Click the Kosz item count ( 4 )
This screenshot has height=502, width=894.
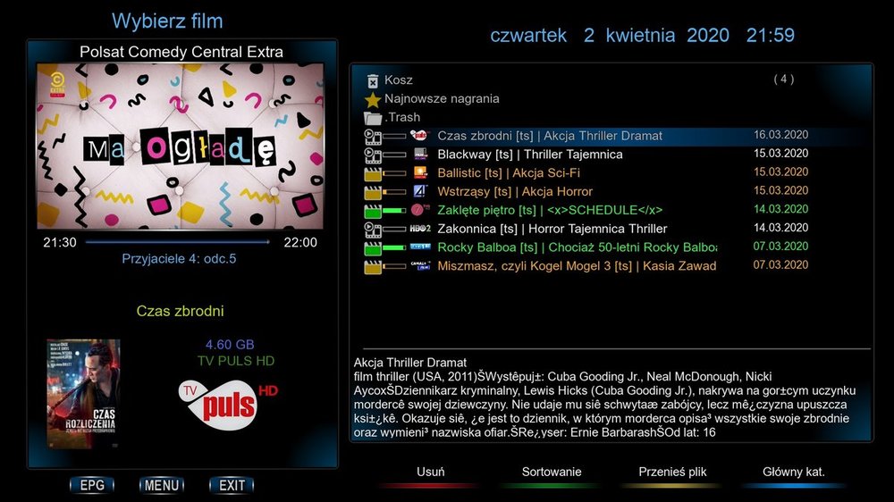[783, 79]
